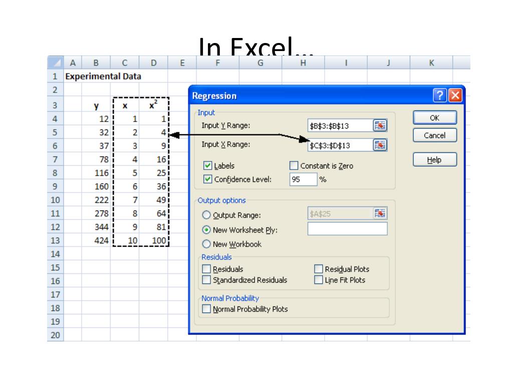Screen dimensions: 513x384
Task: Click cell containing 81
Action: click(x=153, y=226)
